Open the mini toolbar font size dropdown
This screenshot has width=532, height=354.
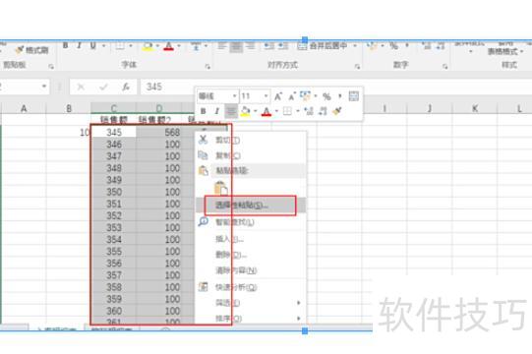click(266, 96)
